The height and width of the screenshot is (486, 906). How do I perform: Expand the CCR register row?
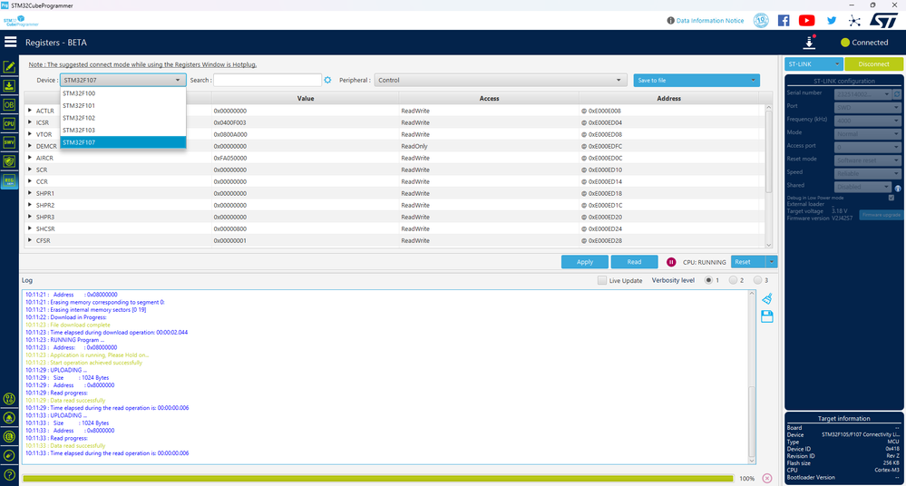click(x=30, y=181)
